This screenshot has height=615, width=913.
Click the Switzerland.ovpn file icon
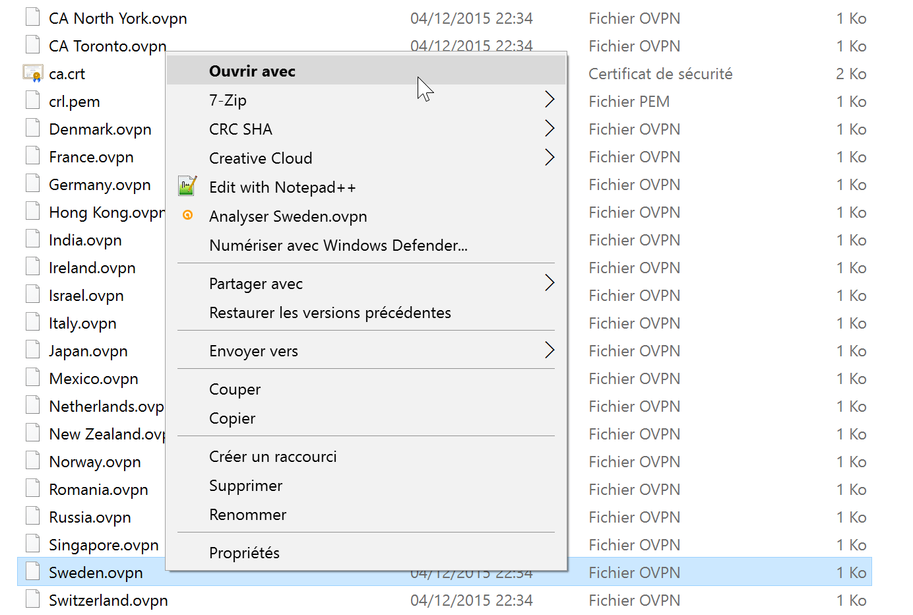32,599
